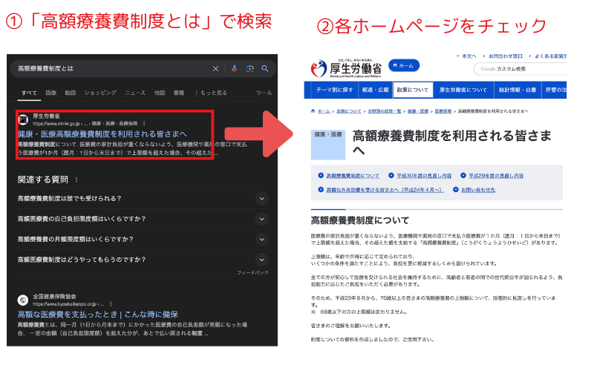Screen dimensions: 594x371
Task: Click the 本文へ link
Action: (x=469, y=56)
